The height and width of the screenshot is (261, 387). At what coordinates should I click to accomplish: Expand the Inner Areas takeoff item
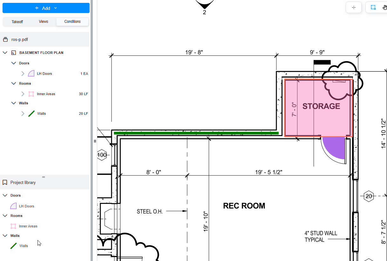23,94
